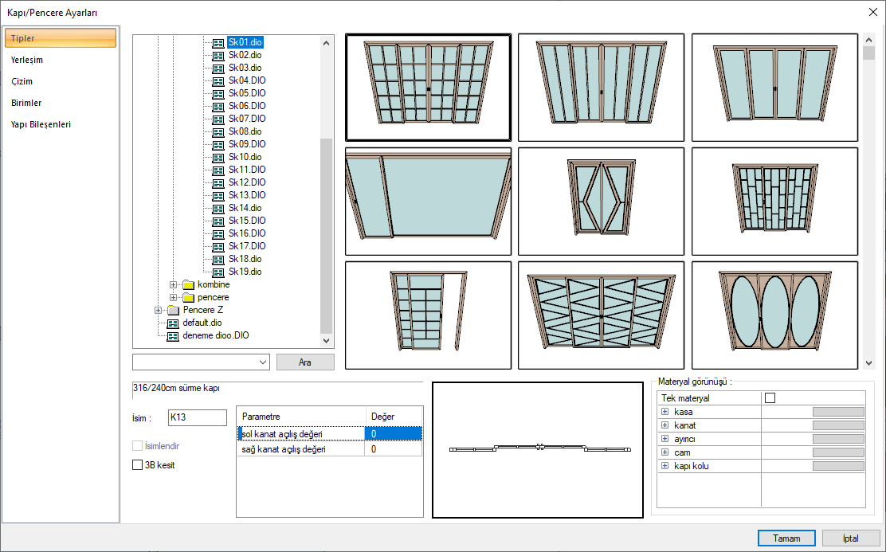Image resolution: width=886 pixels, height=552 pixels.
Task: Open the Yapı Bileşenleri tab
Action: [41, 124]
